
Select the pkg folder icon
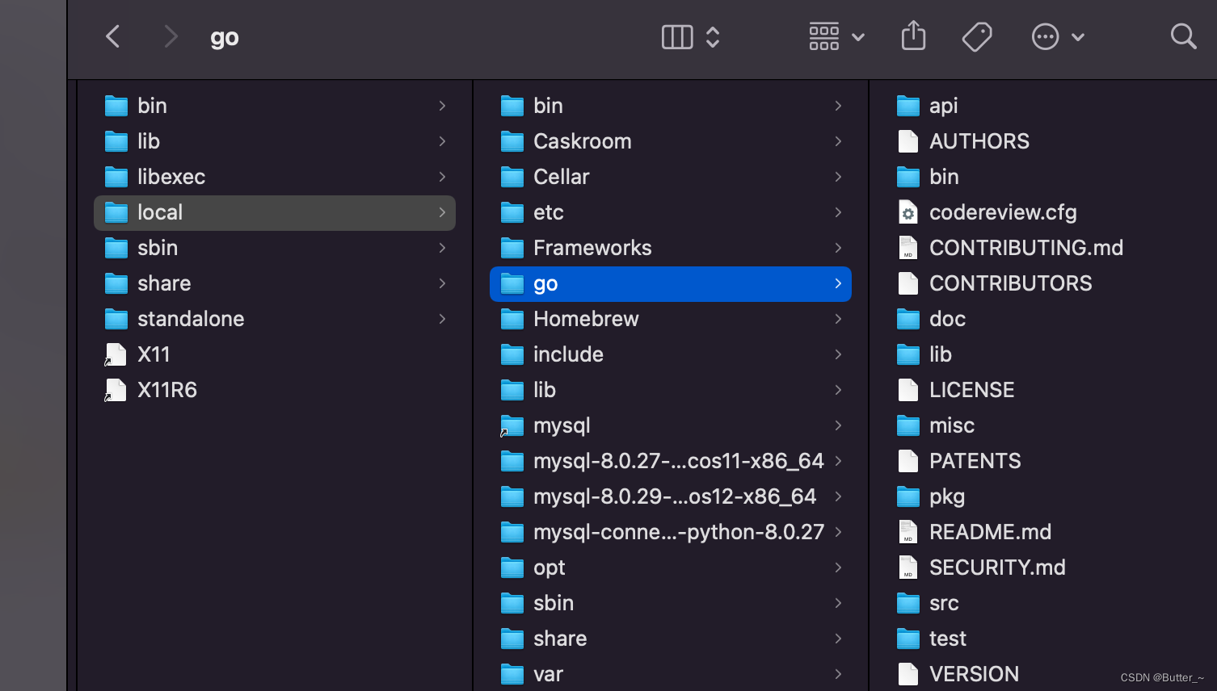tap(908, 496)
